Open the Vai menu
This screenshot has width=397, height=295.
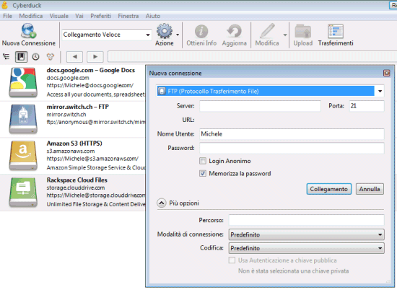79,16
